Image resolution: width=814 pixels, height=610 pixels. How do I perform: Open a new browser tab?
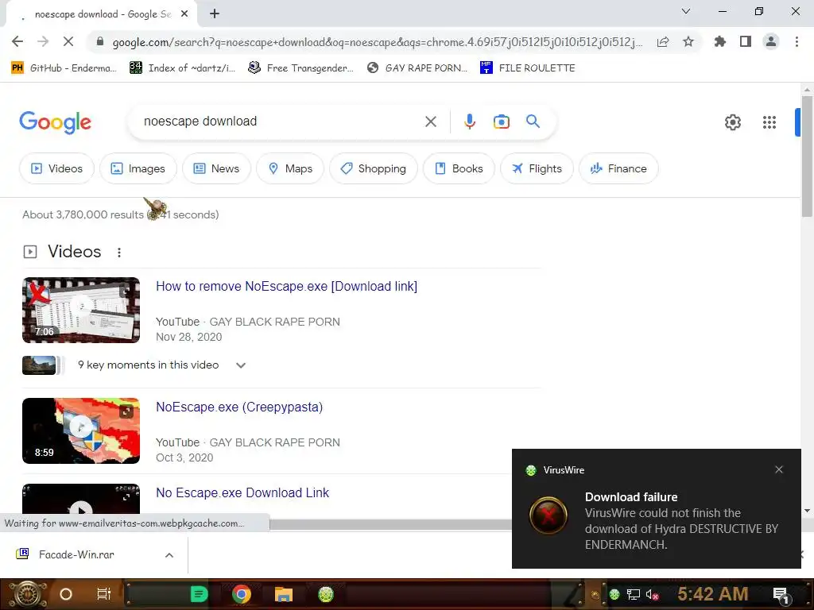215,14
